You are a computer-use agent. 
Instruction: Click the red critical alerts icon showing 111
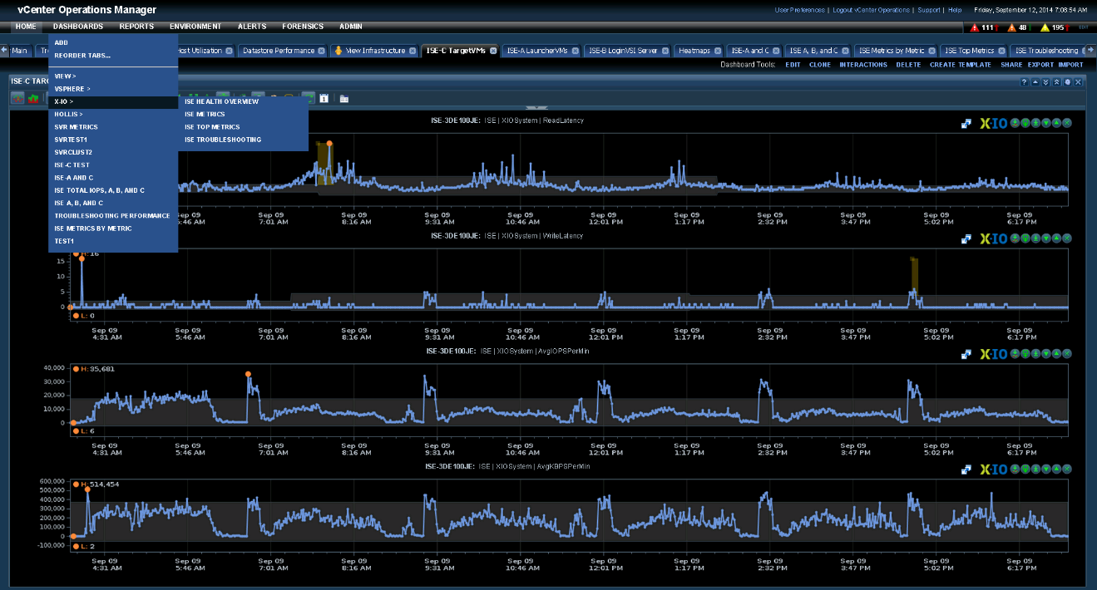[x=975, y=27]
